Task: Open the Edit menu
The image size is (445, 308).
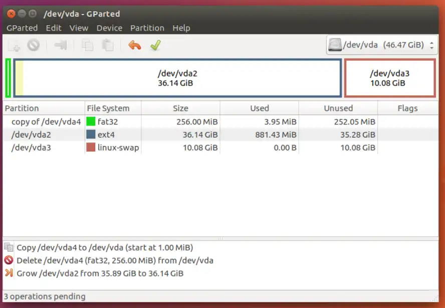Action: 54,28
